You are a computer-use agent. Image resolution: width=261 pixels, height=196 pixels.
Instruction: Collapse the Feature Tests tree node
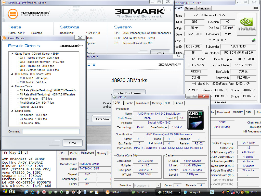12,86
